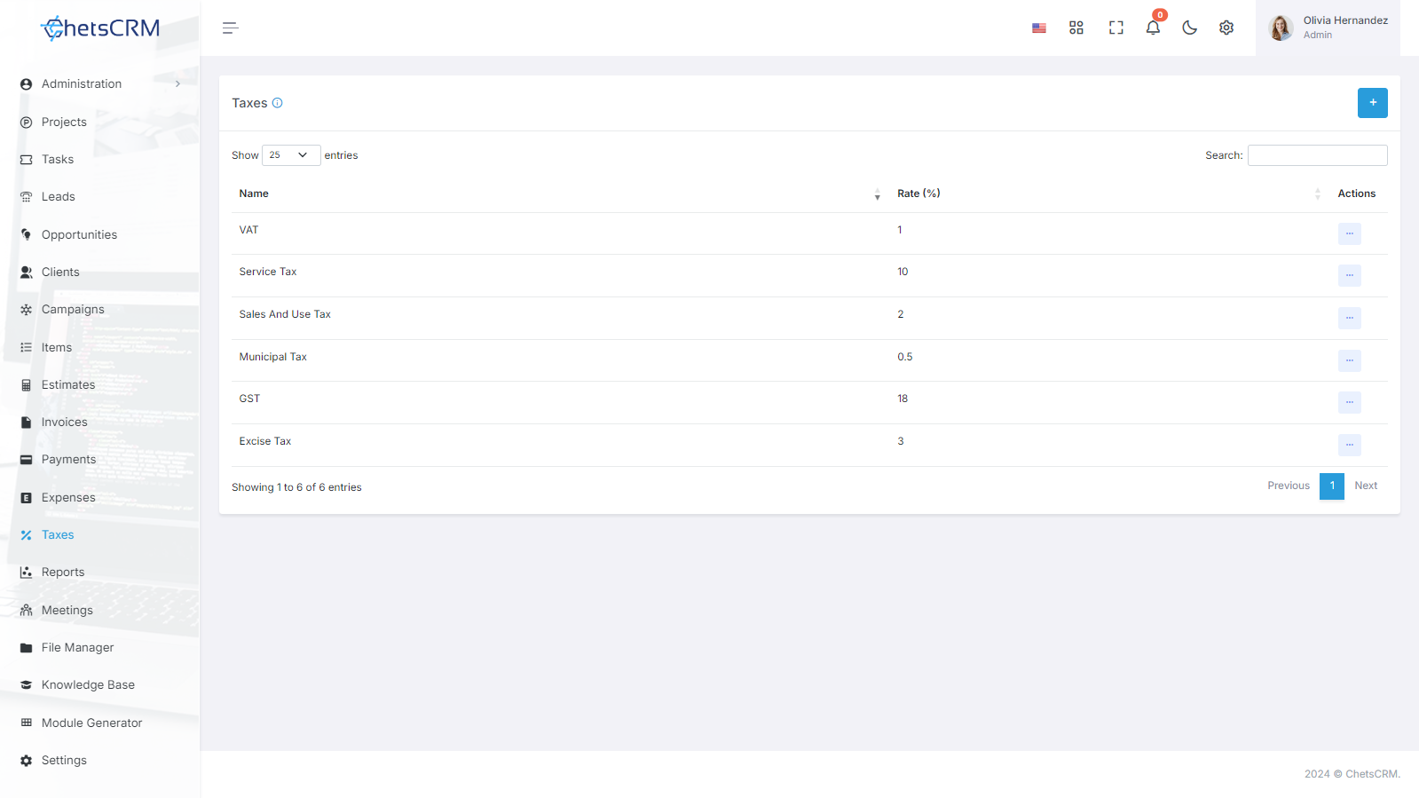The height and width of the screenshot is (798, 1419).
Task: Open the Knowledge Base menu item
Action: pos(88,685)
